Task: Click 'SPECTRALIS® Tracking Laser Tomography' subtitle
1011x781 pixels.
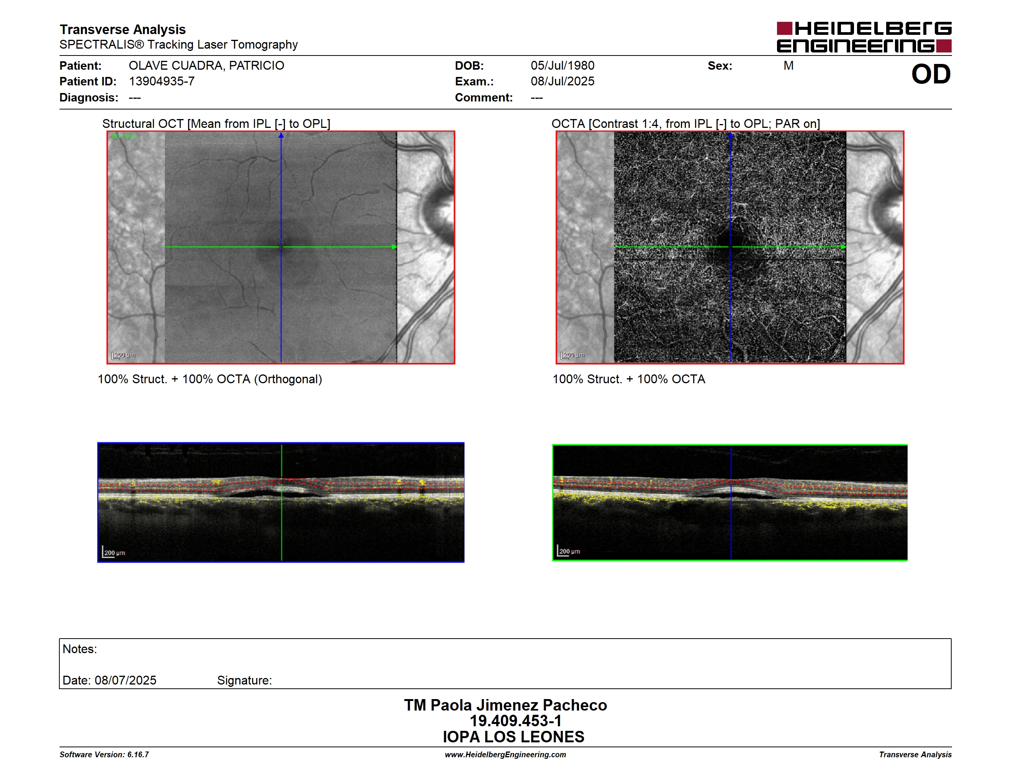Action: (179, 44)
